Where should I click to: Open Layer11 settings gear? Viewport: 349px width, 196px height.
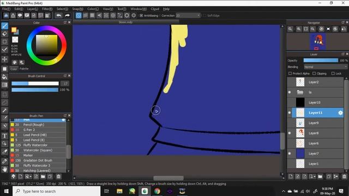coord(340,113)
